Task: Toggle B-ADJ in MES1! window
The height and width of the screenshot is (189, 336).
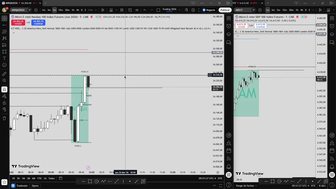Action: point(322,186)
